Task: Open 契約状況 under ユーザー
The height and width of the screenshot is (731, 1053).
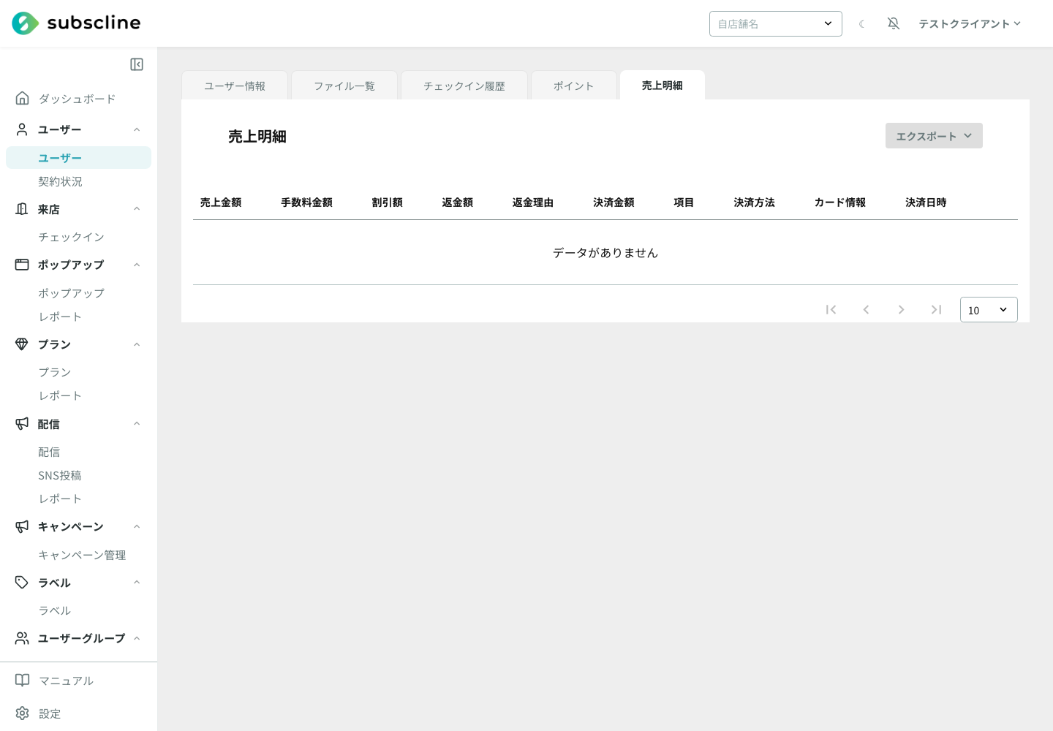Action: click(61, 181)
